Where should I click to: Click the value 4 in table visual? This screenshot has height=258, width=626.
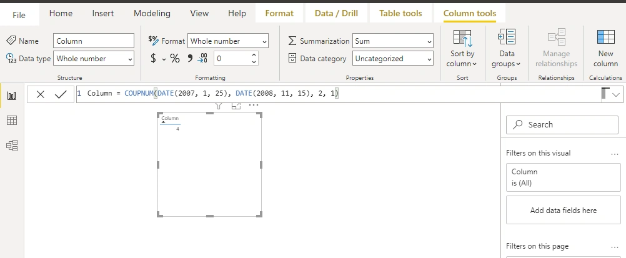coord(177,129)
